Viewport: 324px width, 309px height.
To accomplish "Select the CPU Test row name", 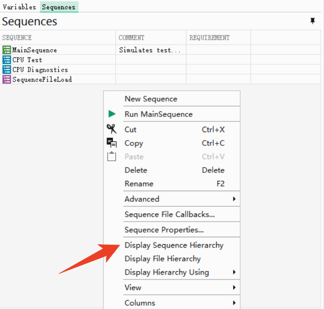I will 27,60.
